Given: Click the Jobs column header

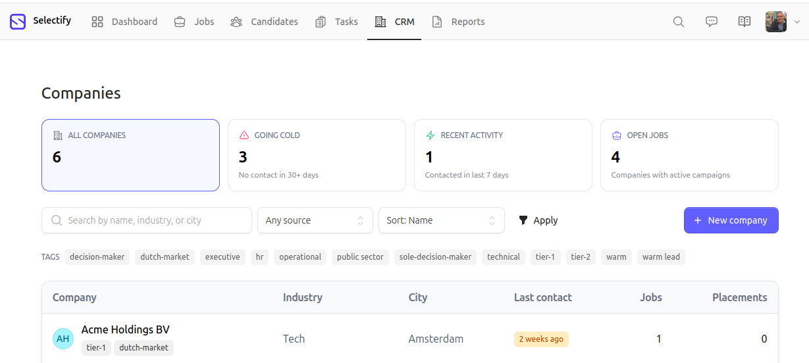Looking at the screenshot, I should pyautogui.click(x=651, y=297).
